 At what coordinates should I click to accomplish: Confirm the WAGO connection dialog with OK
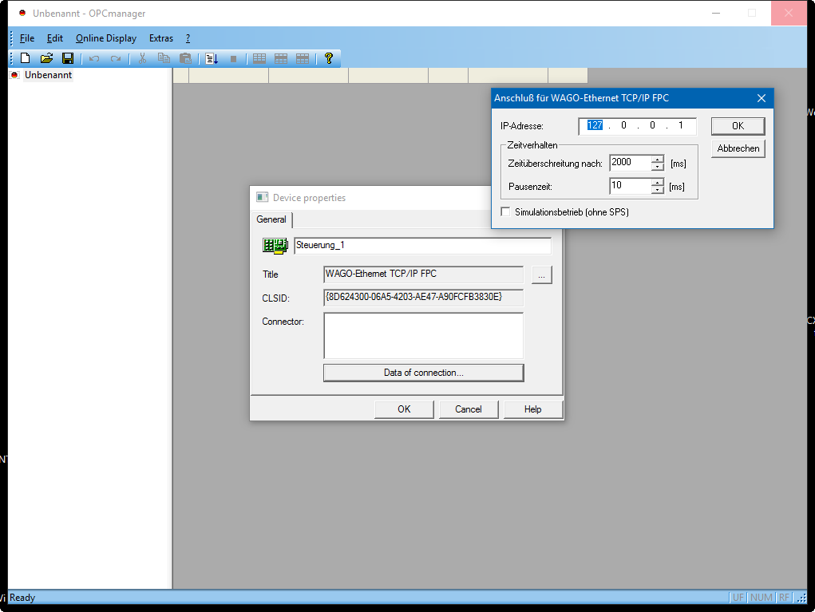click(738, 126)
